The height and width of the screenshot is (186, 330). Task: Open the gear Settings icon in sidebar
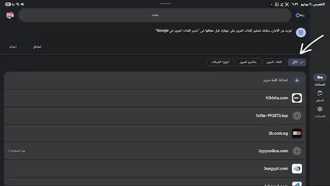320,109
